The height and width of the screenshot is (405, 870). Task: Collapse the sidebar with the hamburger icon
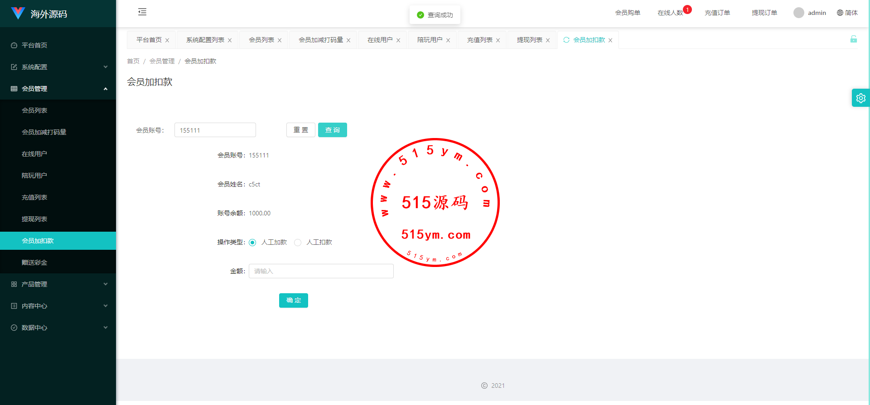coord(142,12)
